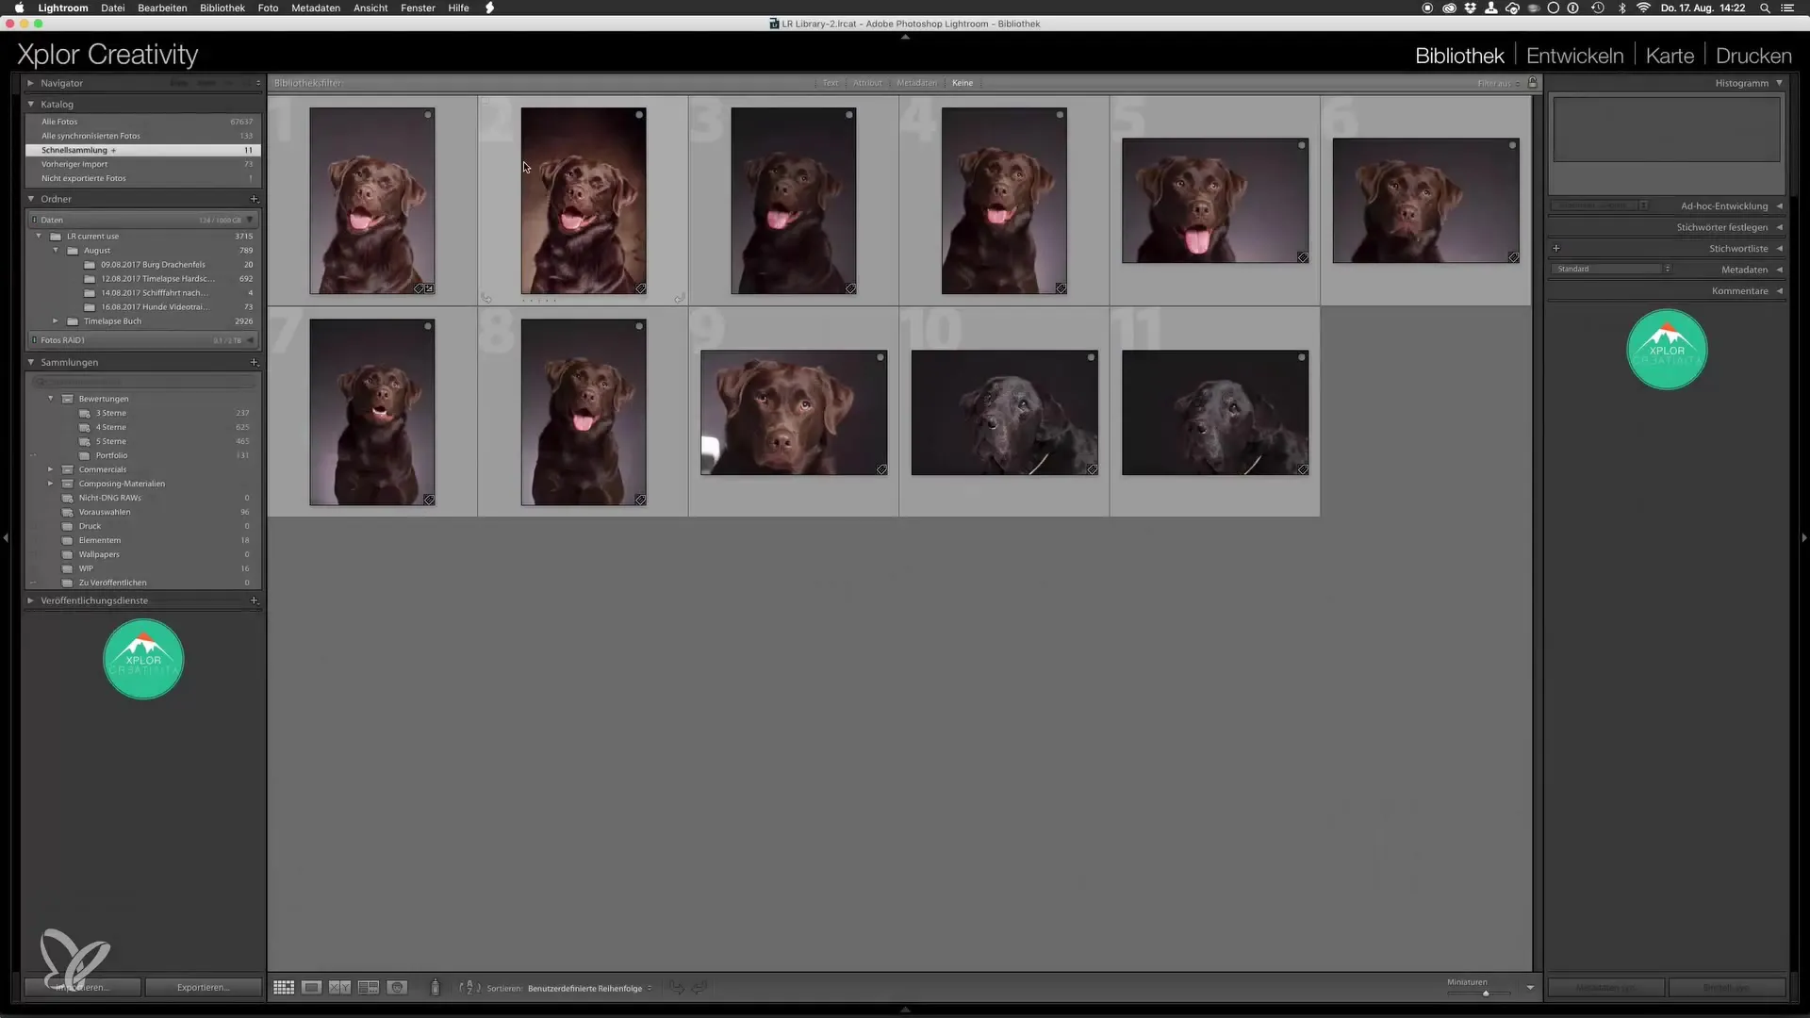Open the sort order dropdown Benutzerdefinierte Reihenfolge

coord(589,988)
